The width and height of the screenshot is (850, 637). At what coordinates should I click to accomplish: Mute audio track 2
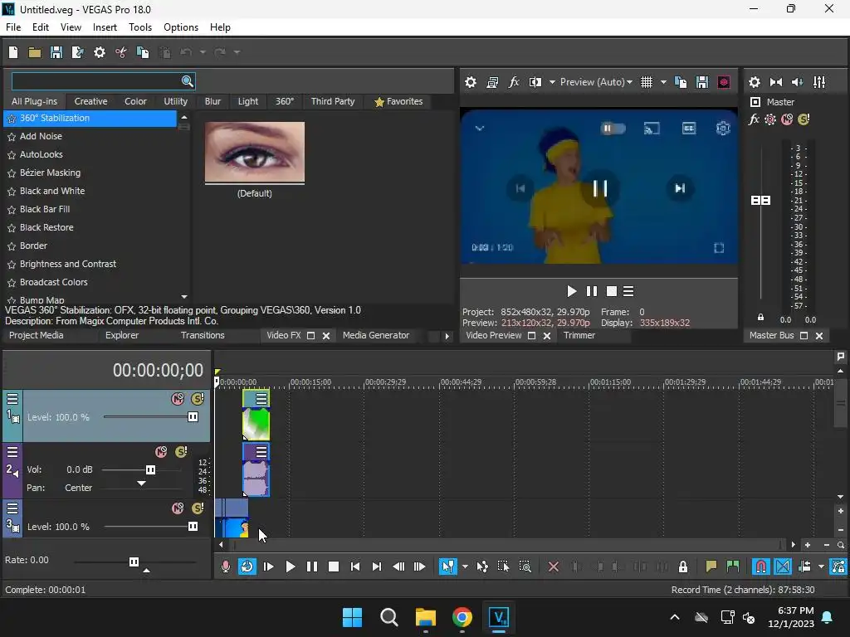click(x=161, y=452)
